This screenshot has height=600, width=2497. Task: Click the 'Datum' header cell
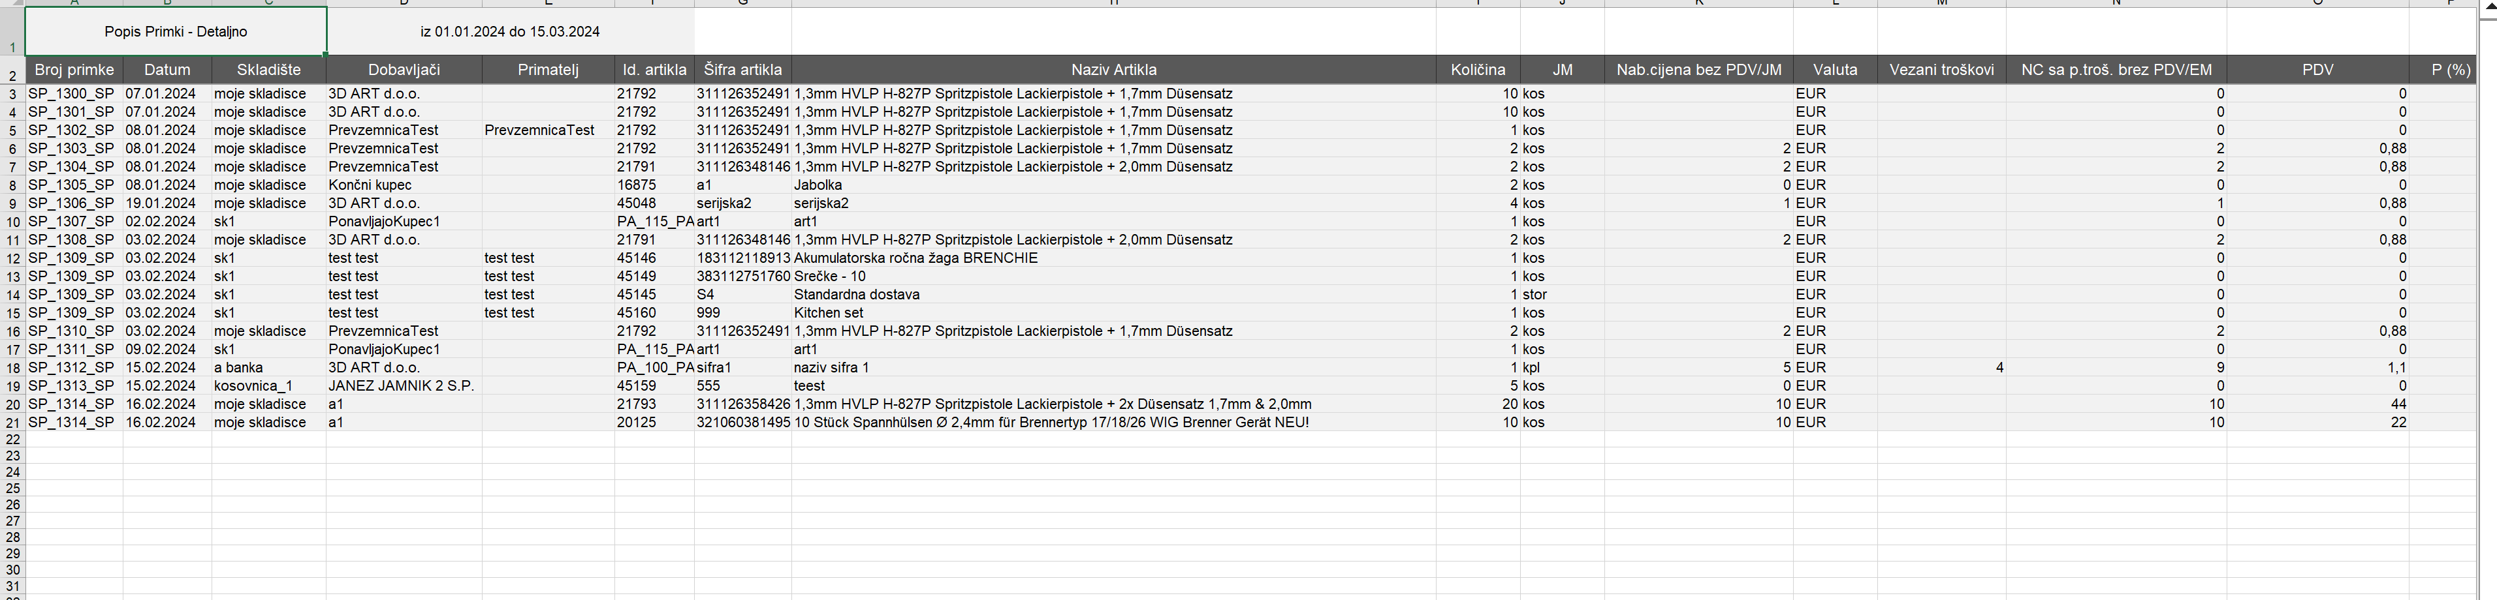[x=167, y=70]
